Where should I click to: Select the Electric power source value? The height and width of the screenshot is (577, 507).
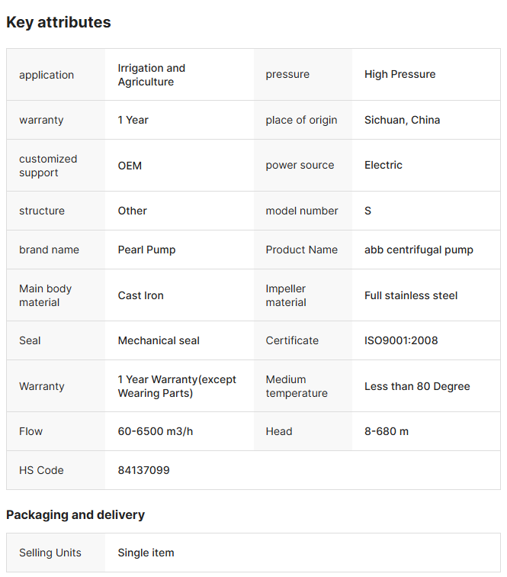click(x=383, y=165)
